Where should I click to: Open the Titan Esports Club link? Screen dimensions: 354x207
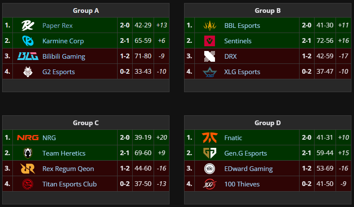70,184
